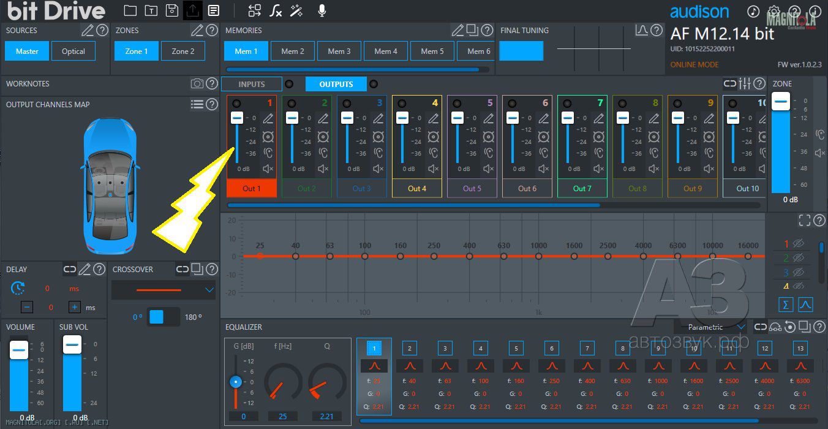Click the Zone level slider handle
This screenshot has height=429, width=828.
[781, 101]
